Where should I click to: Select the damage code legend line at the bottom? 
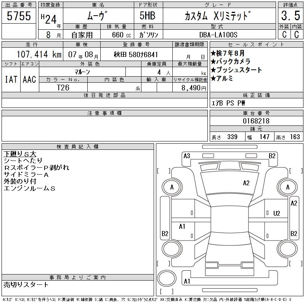click(147, 300)
